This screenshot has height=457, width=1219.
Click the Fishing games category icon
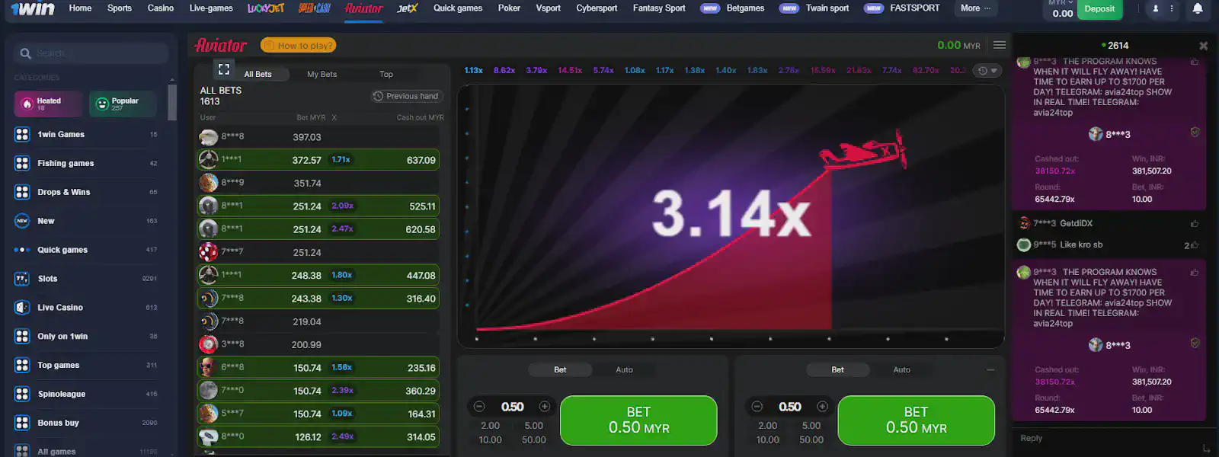pyautogui.click(x=22, y=163)
